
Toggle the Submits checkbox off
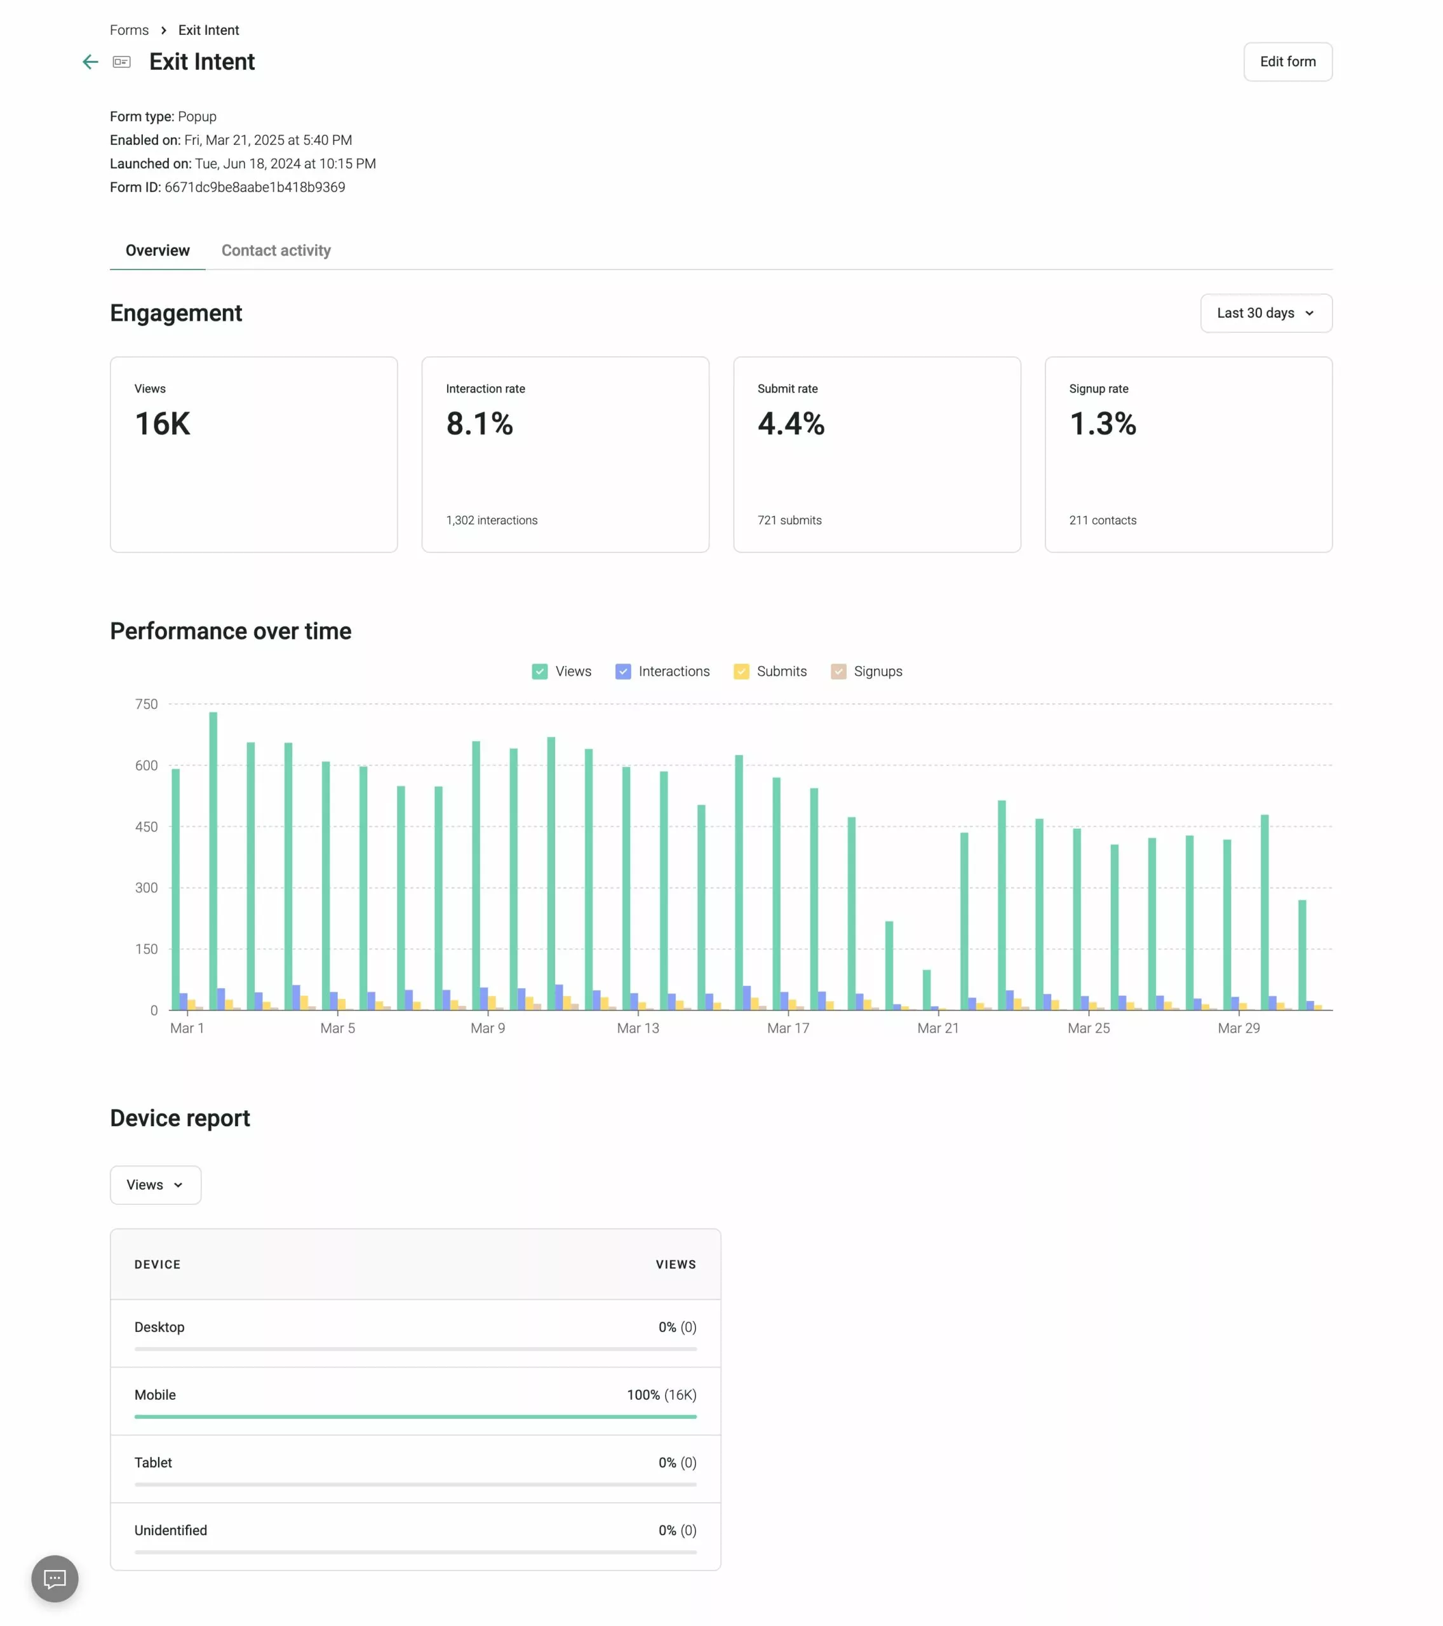[741, 671]
